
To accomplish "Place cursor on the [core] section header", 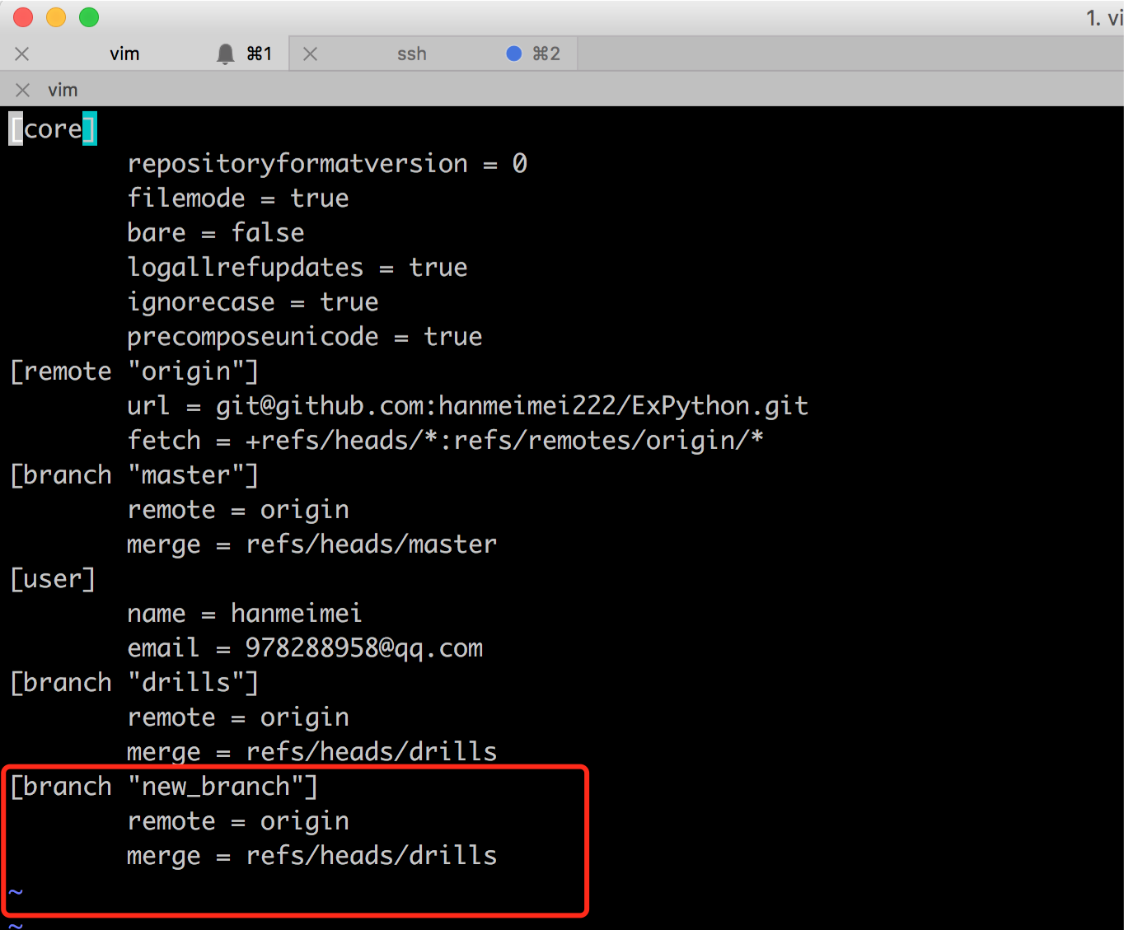I will (x=53, y=129).
